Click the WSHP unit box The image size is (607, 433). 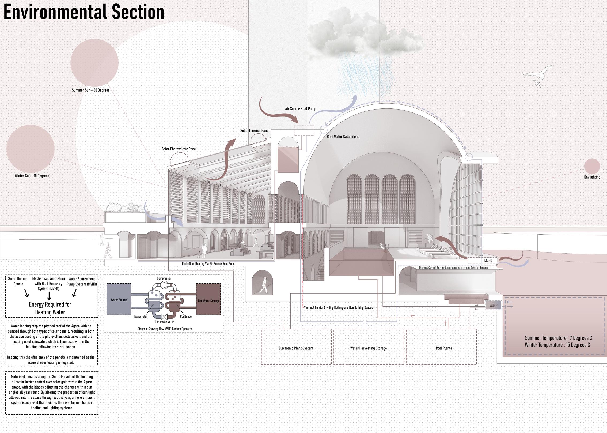pyautogui.click(x=493, y=305)
